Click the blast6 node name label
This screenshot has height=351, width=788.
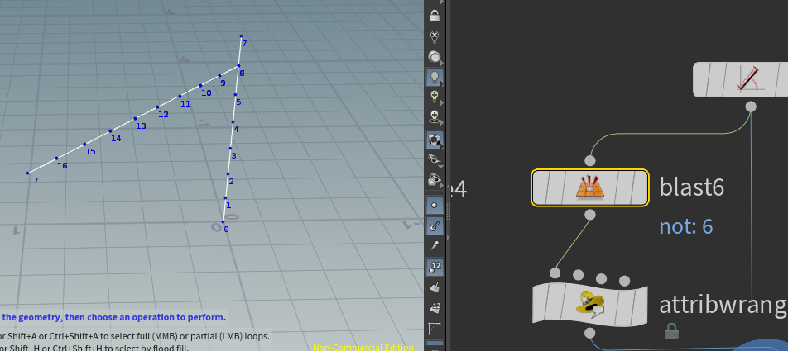[x=691, y=187]
